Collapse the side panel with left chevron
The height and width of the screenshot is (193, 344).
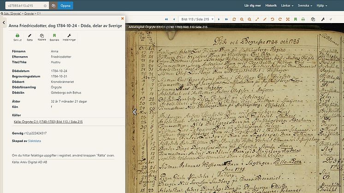(x=4, y=23)
